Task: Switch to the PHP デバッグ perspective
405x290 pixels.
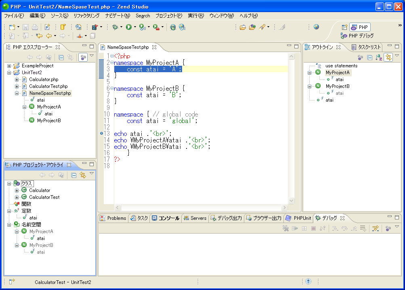Action: pos(357,36)
